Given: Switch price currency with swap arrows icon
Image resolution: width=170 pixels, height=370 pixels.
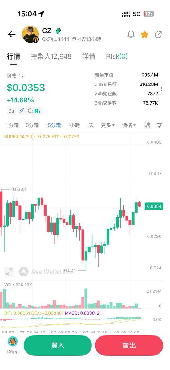Looking at the screenshot, I should coord(21,75).
